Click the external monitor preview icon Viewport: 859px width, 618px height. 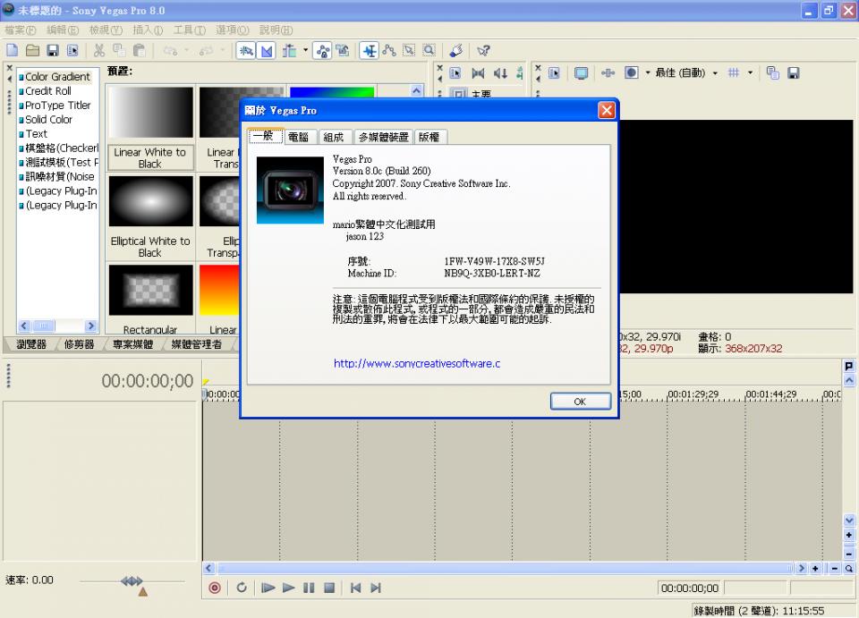(581, 73)
